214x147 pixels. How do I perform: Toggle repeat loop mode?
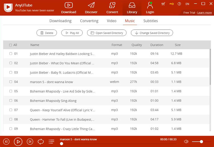(x=41, y=142)
